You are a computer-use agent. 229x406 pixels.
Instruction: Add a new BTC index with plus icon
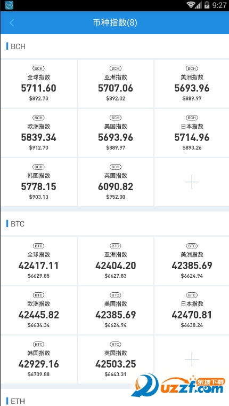192,360
